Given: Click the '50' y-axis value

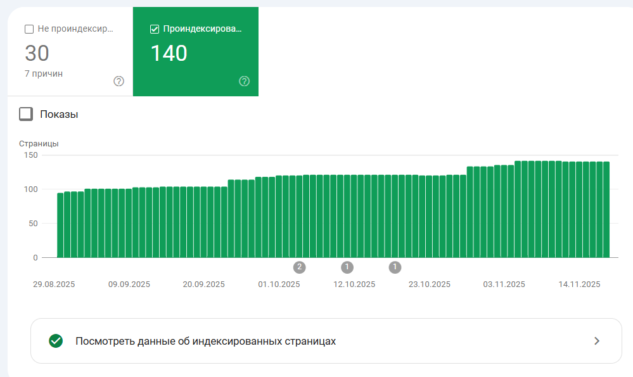Looking at the screenshot, I should click(x=33, y=224).
